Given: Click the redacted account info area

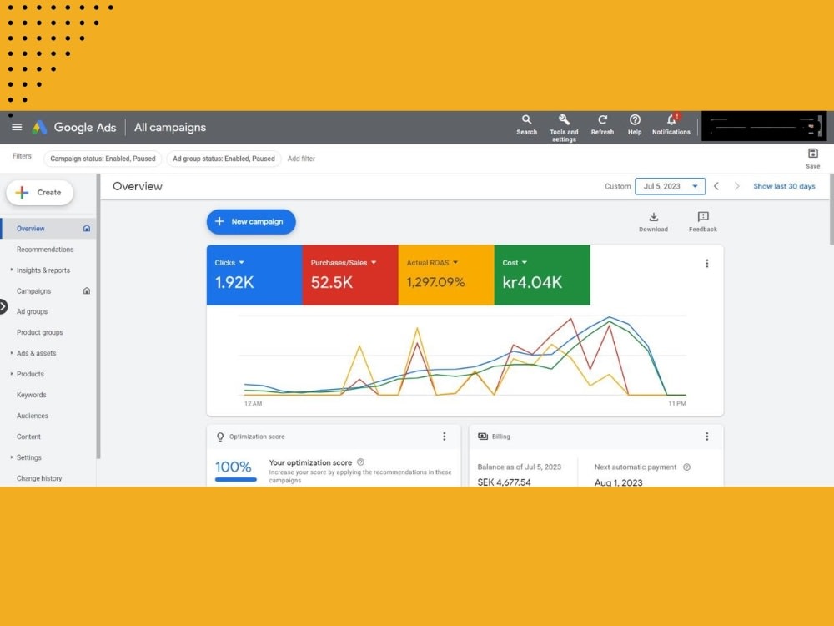Looking at the screenshot, I should point(764,126).
